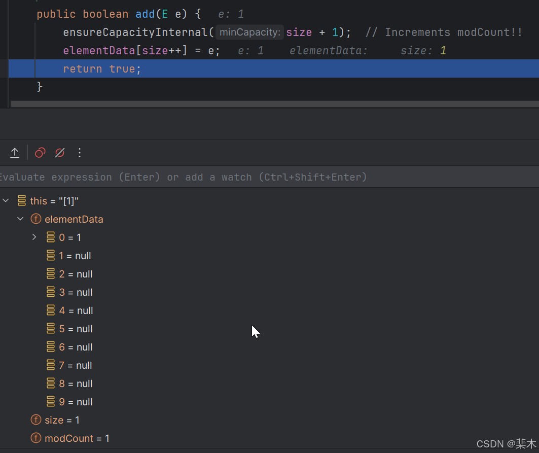Click the closing brace of add method

click(40, 87)
